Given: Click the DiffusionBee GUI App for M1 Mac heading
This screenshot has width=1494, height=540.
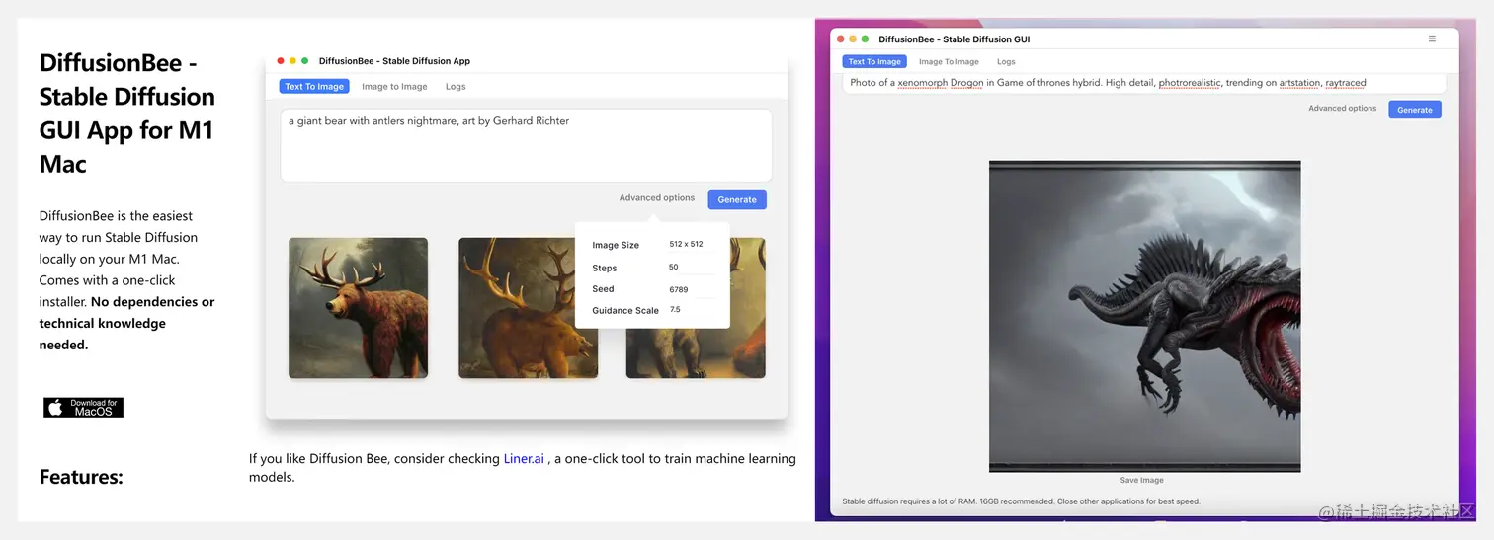Looking at the screenshot, I should (x=127, y=114).
